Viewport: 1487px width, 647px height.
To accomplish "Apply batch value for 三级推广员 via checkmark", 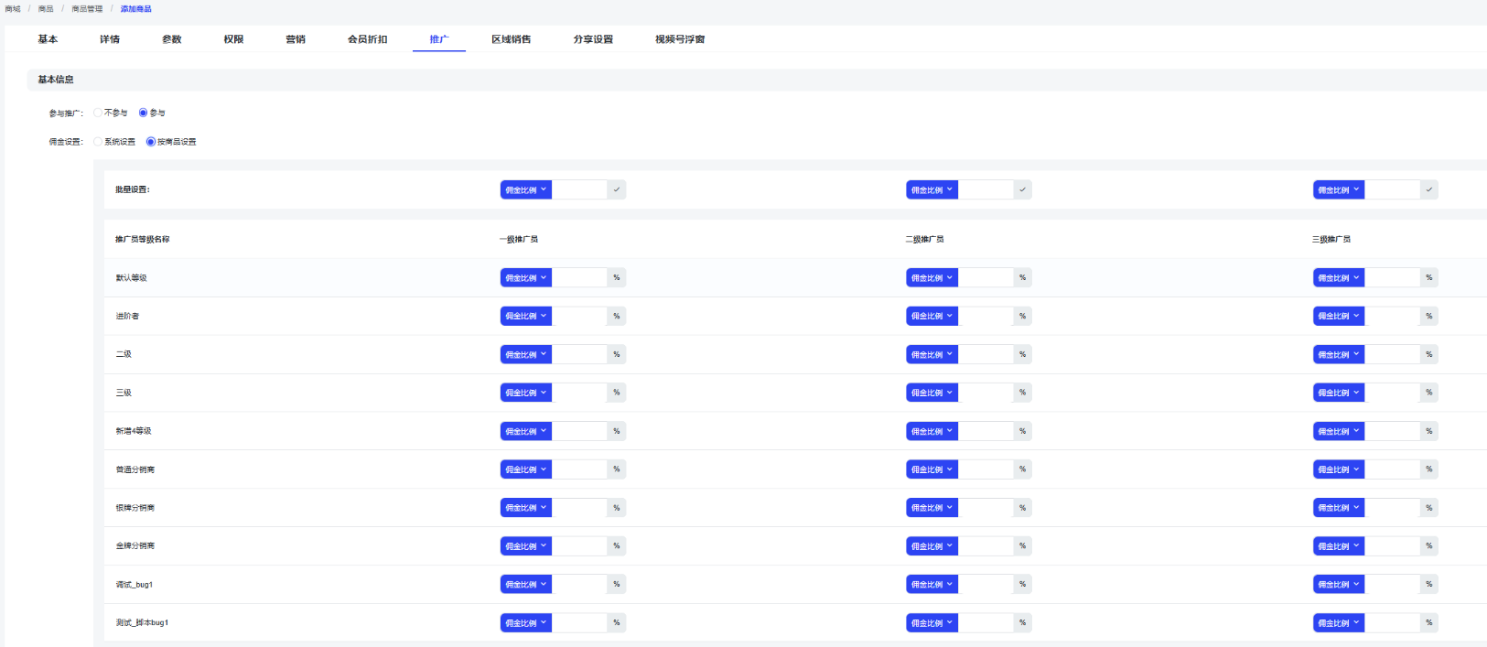I will (x=1428, y=189).
